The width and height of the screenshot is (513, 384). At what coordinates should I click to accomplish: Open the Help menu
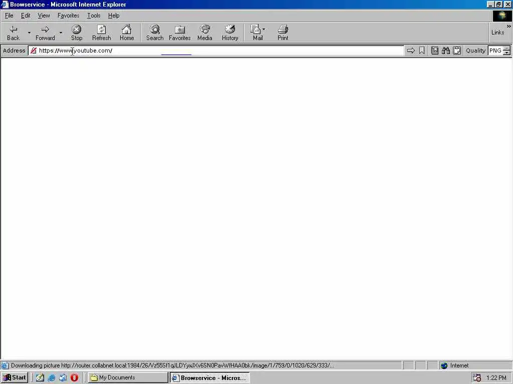[114, 15]
